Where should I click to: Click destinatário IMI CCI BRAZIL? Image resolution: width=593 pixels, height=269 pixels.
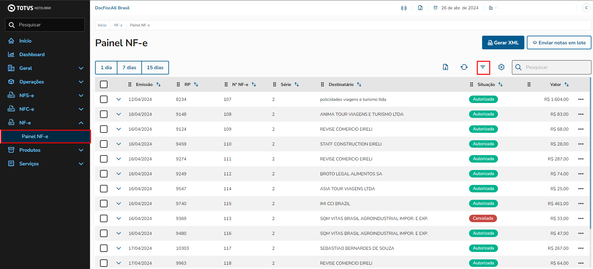click(x=335, y=204)
